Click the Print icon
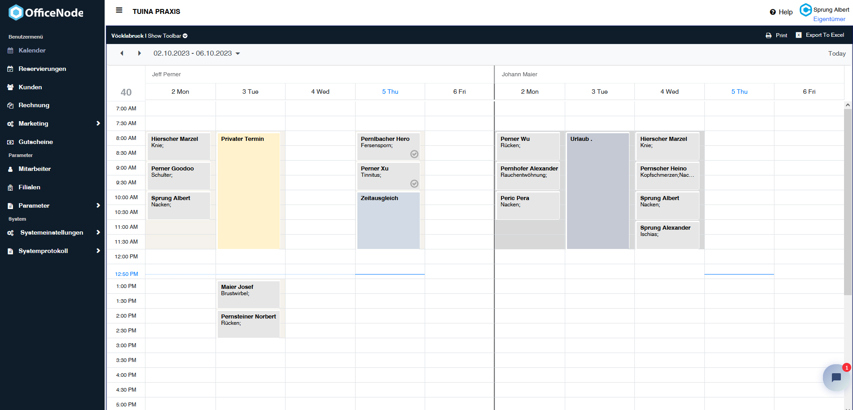853x410 pixels. click(x=769, y=35)
